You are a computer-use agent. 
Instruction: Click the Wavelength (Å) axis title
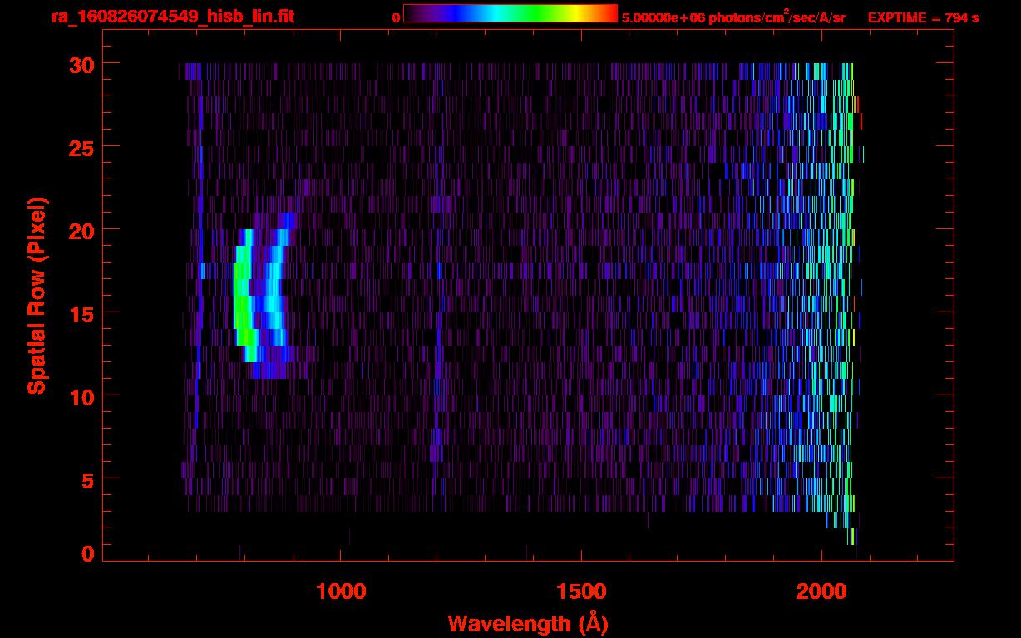point(528,623)
